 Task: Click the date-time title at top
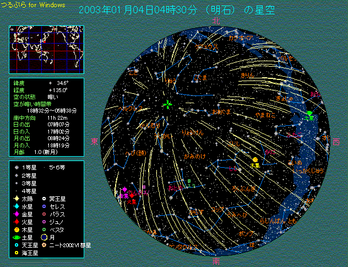[x=176, y=10]
